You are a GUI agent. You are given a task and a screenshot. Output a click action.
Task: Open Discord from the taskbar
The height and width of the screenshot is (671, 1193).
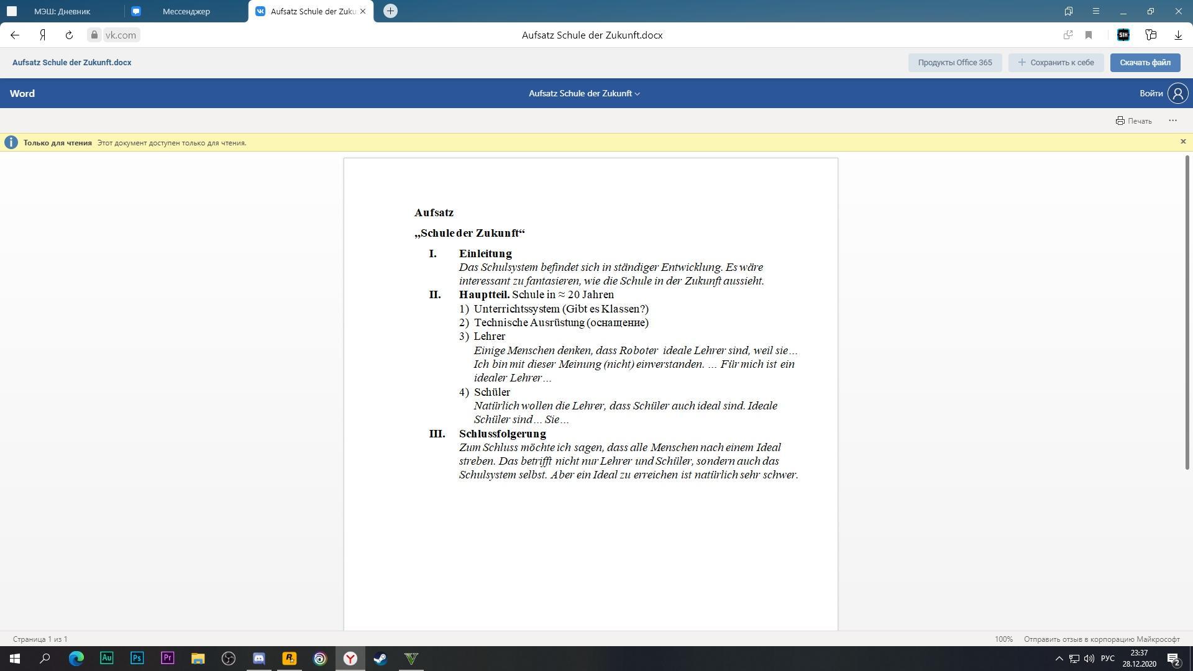tap(259, 659)
